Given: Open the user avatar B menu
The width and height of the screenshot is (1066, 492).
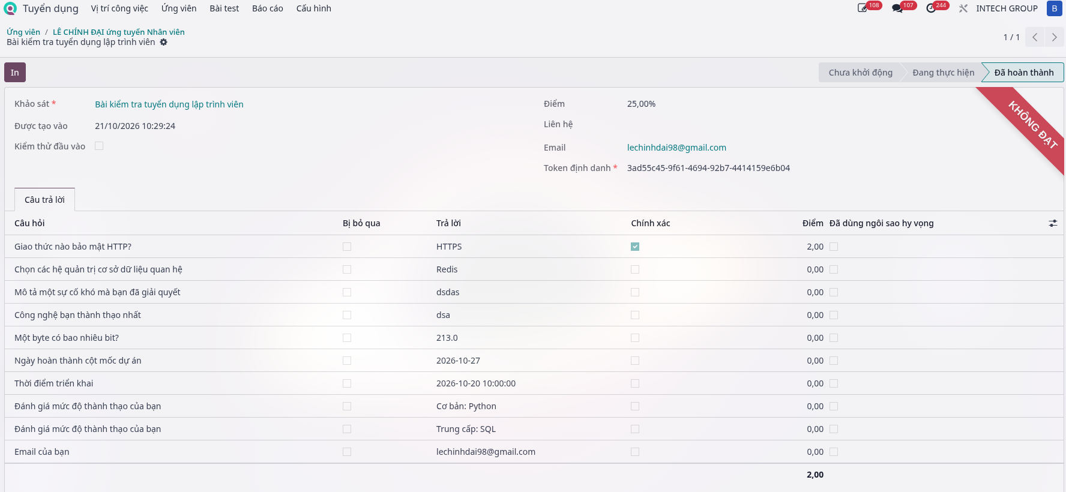Looking at the screenshot, I should [1055, 8].
